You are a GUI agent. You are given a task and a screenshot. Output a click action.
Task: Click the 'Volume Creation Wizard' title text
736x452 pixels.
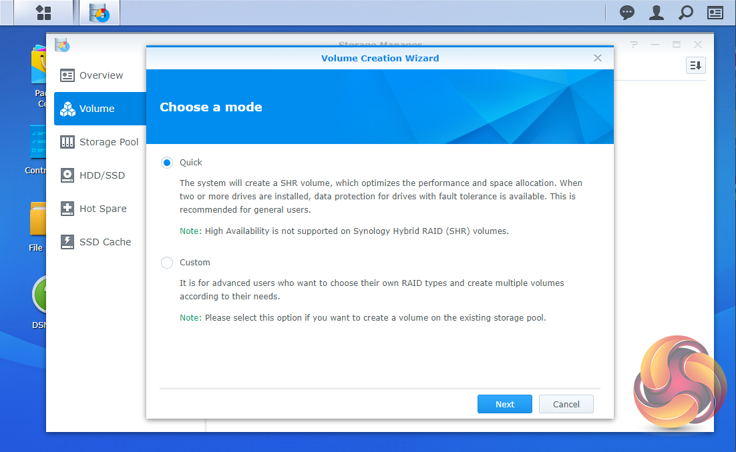point(380,59)
